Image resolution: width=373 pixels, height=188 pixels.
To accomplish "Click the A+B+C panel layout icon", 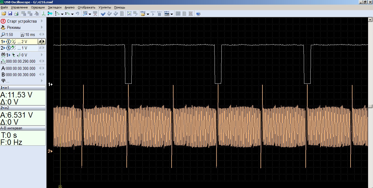I will pyautogui.click(x=167, y=14).
